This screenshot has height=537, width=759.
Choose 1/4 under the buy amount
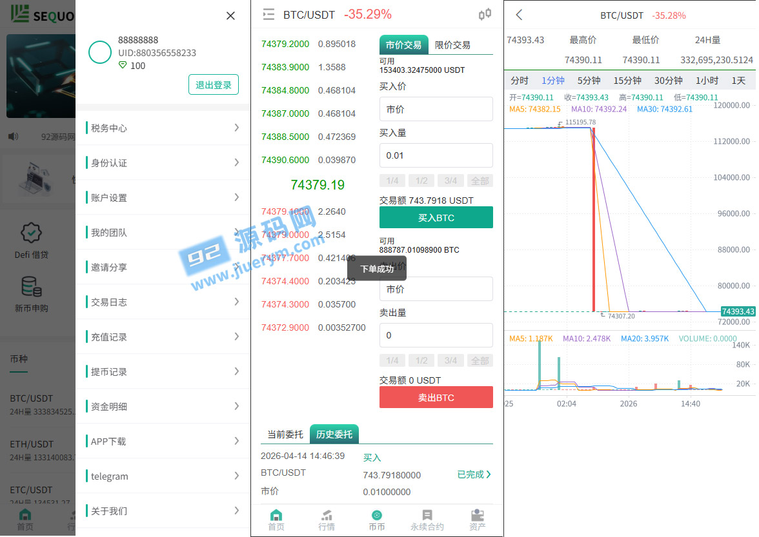tap(392, 181)
